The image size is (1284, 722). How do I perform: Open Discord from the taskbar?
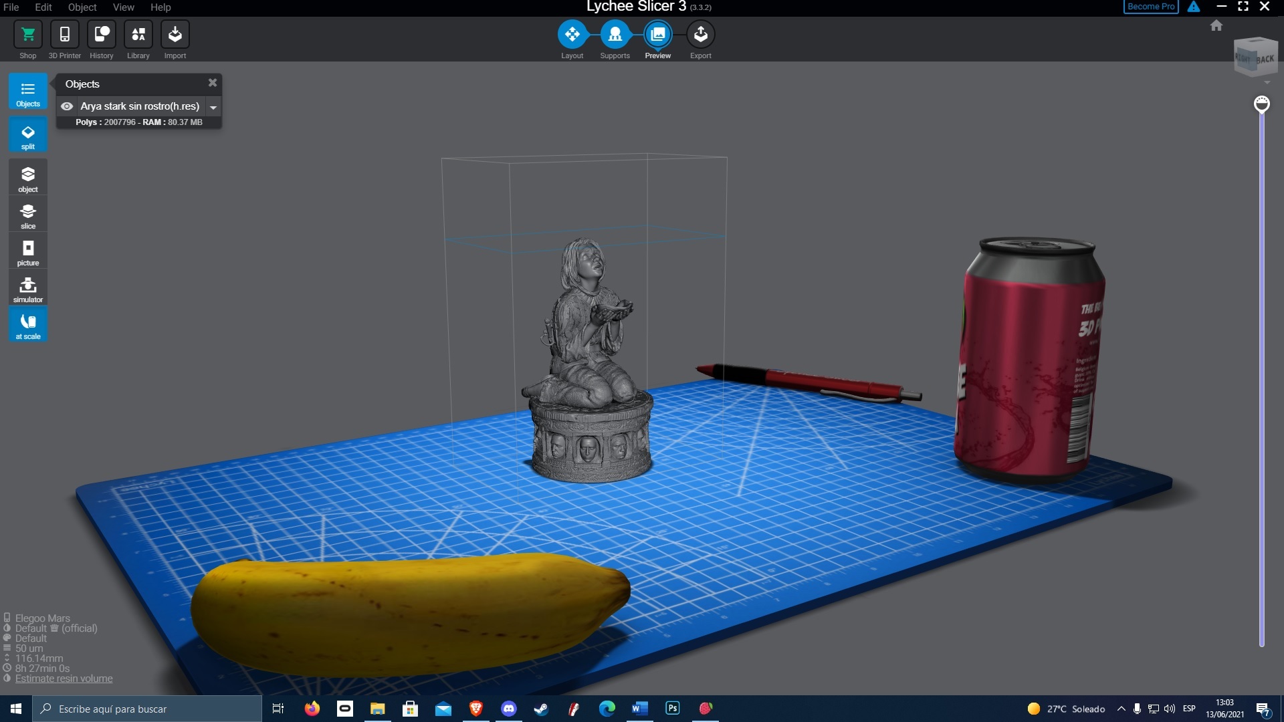(x=509, y=709)
